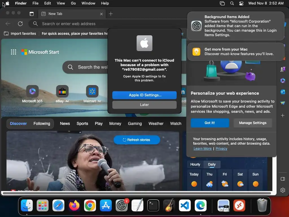
Task: Open Finder from the Dock
Action: point(27,206)
